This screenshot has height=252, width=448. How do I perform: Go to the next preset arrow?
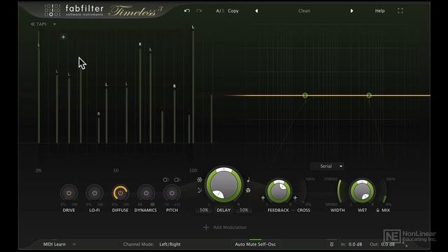pyautogui.click(x=351, y=11)
